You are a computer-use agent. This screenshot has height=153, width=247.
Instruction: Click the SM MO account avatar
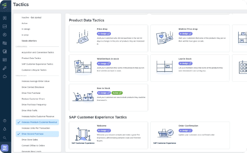click(5, 148)
